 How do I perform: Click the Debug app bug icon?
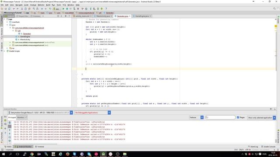(67, 9)
